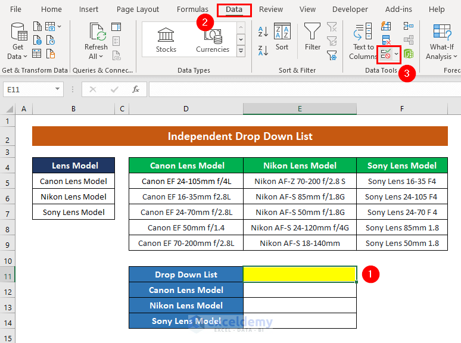
Task: Sort Z to A descending
Action: point(263,50)
